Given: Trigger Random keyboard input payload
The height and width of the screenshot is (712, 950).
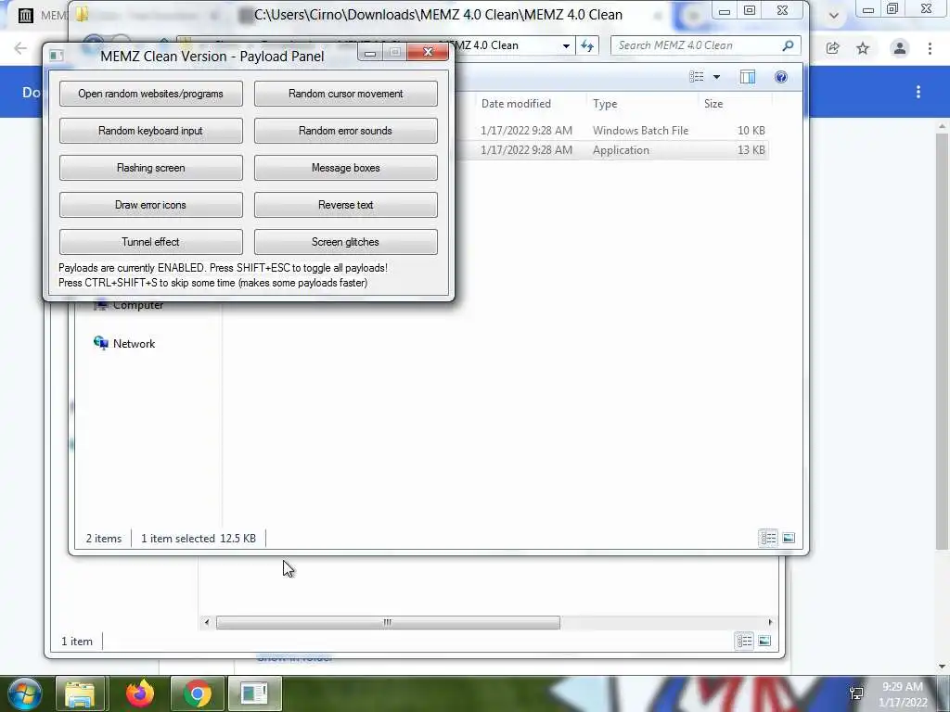Looking at the screenshot, I should [151, 131].
